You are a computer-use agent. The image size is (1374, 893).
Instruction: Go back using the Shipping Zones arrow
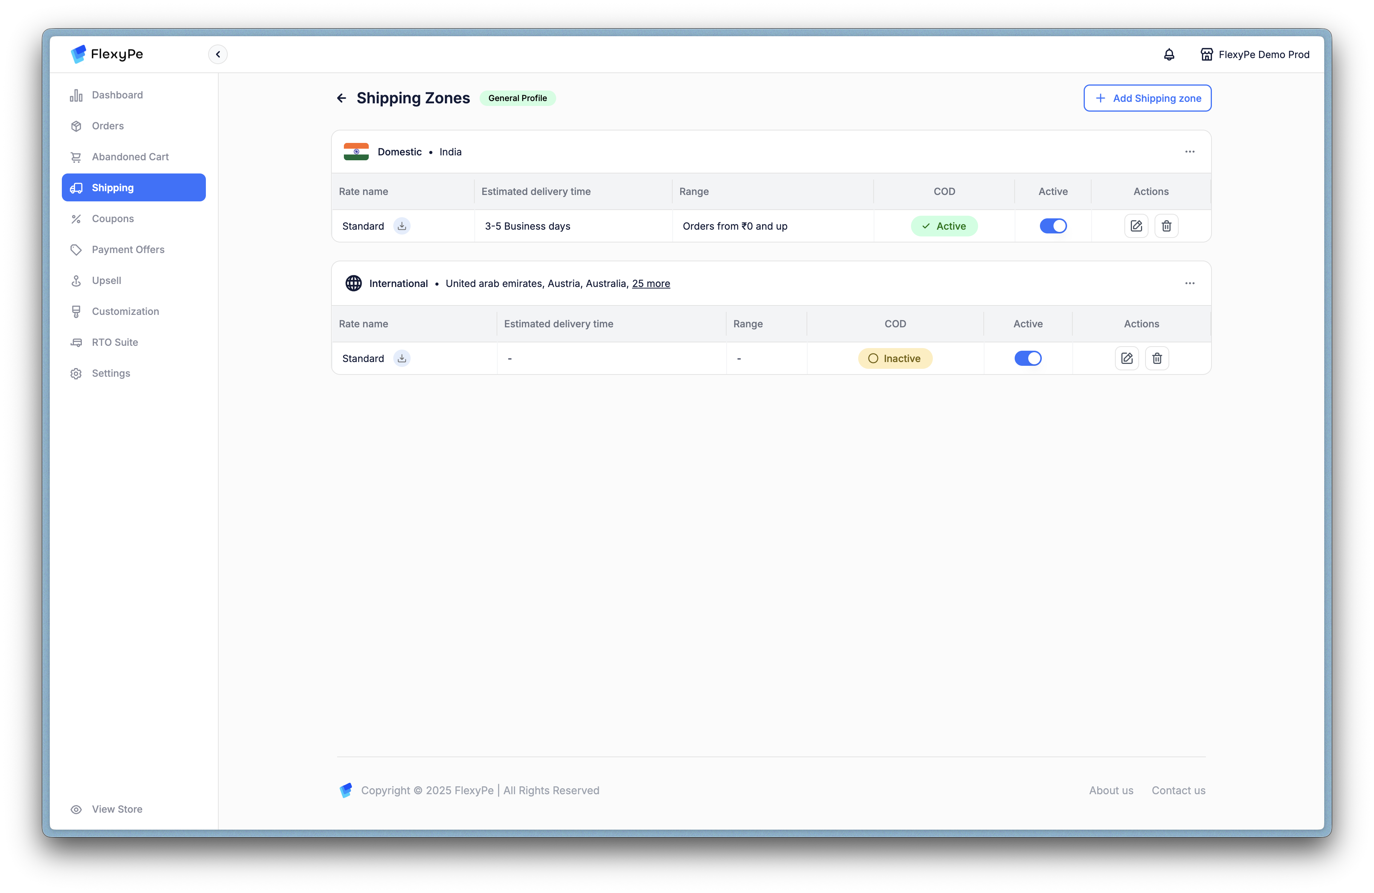[x=342, y=98]
